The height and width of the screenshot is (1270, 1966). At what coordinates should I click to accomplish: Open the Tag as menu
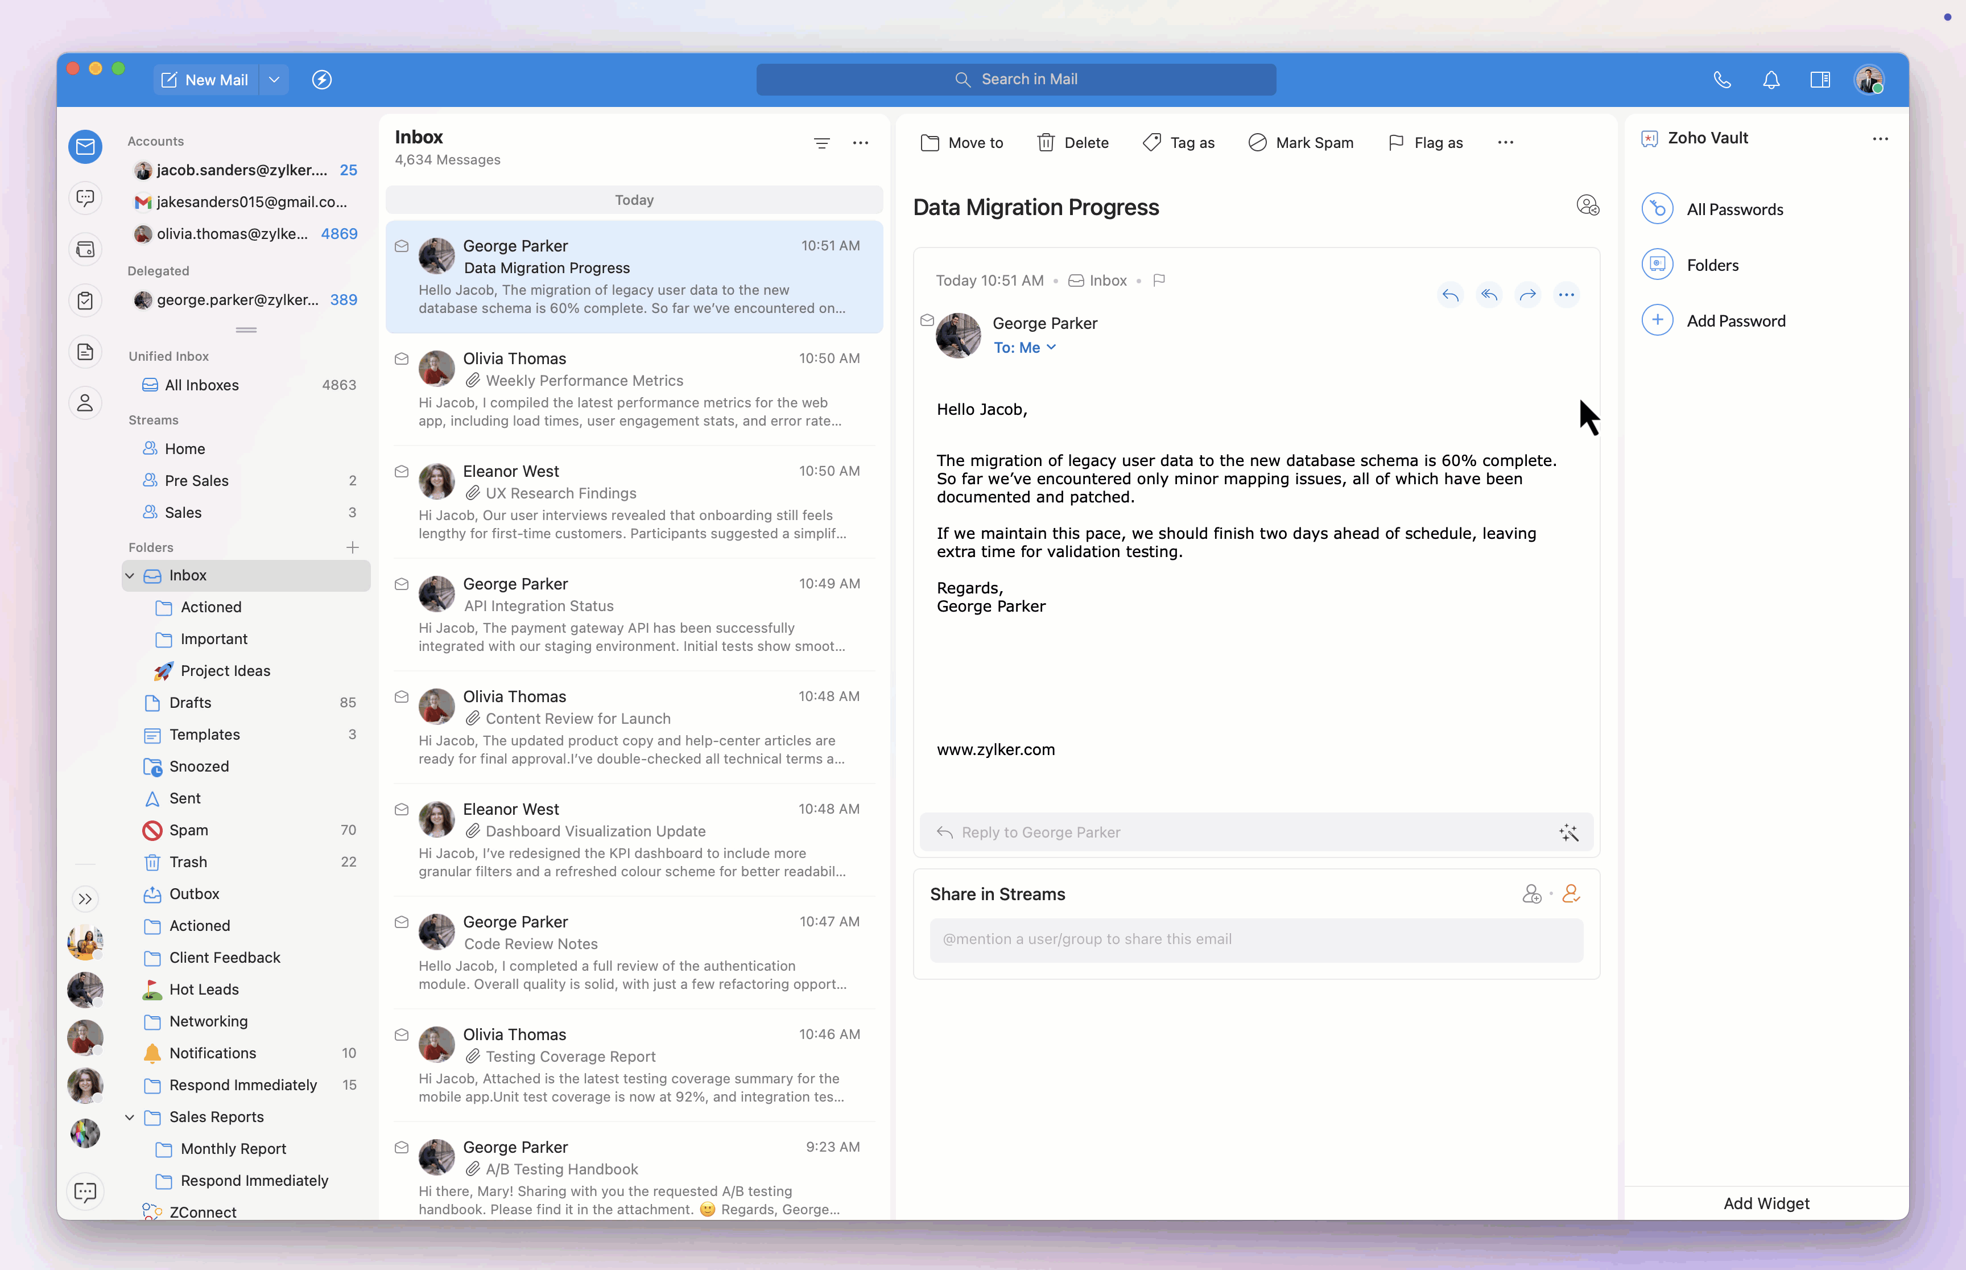(x=1179, y=143)
